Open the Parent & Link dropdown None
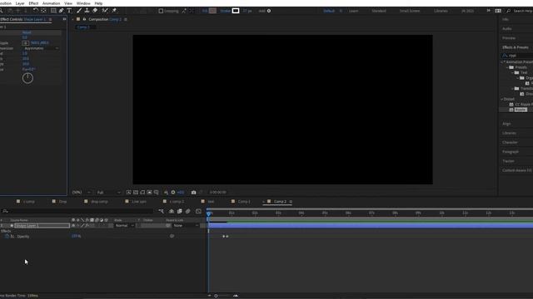533x299 pixels. [186, 225]
